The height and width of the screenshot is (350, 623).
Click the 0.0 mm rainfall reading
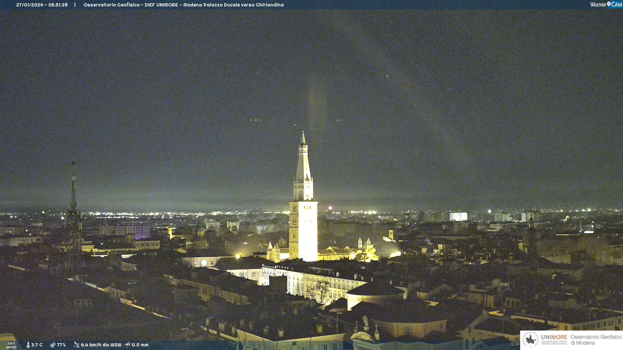pos(140,345)
